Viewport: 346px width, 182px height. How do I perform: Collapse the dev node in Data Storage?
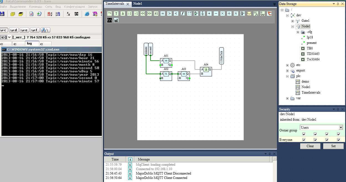[288, 15]
